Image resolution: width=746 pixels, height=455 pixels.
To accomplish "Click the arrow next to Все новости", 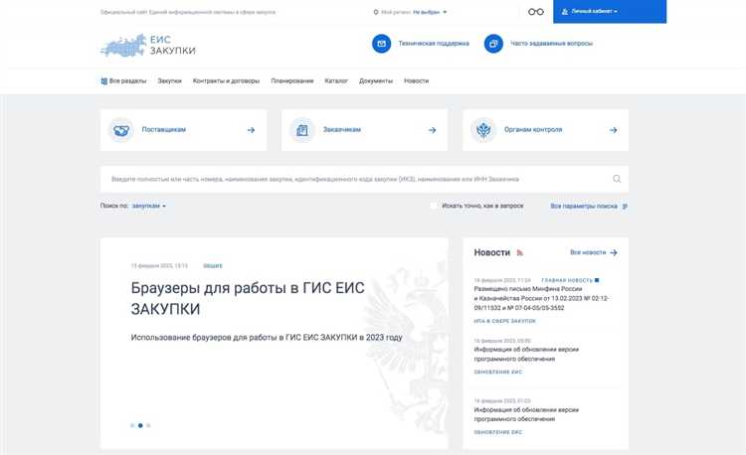I will 614,252.
